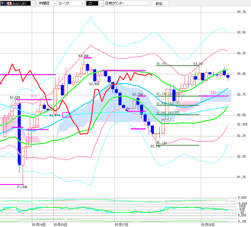Viewport: 251px width, 227px height.
Task: Click the 92.893 price label
Action: pos(94,84)
